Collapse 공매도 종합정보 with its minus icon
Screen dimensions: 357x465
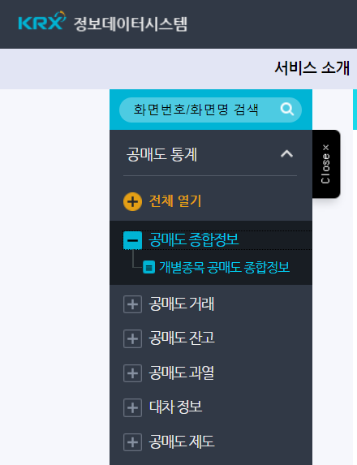point(132,240)
